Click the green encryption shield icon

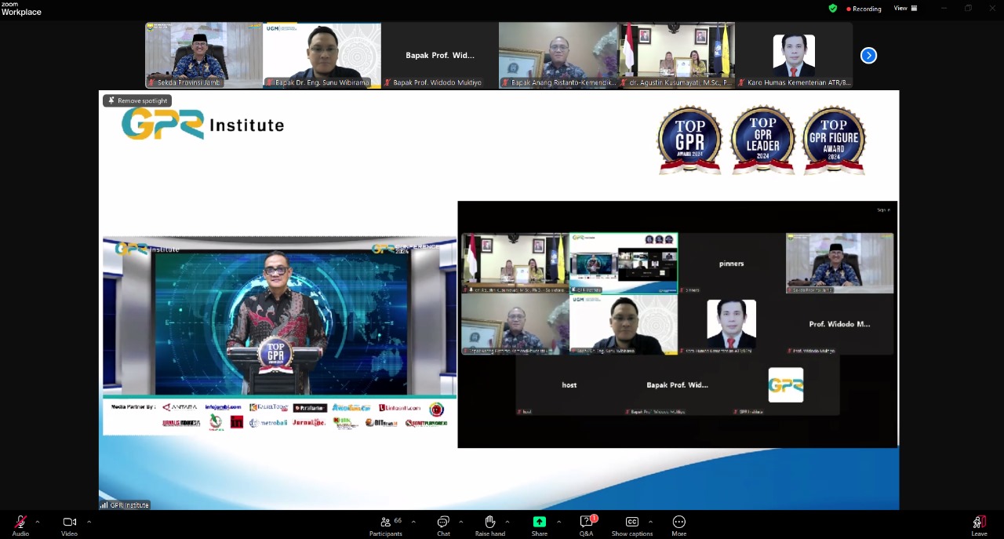tap(833, 9)
